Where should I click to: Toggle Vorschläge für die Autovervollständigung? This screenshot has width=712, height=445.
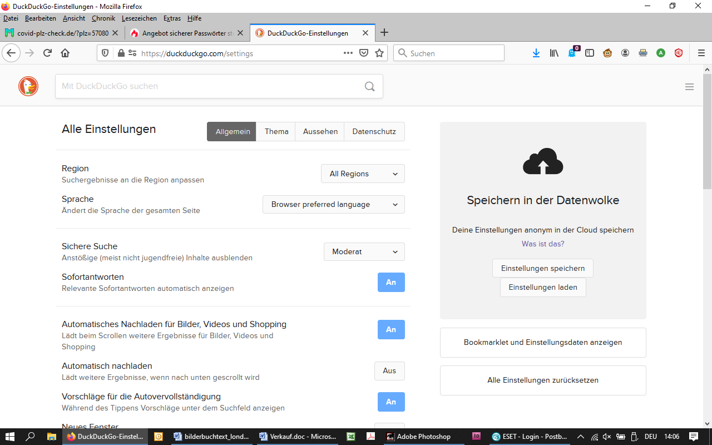(391, 402)
